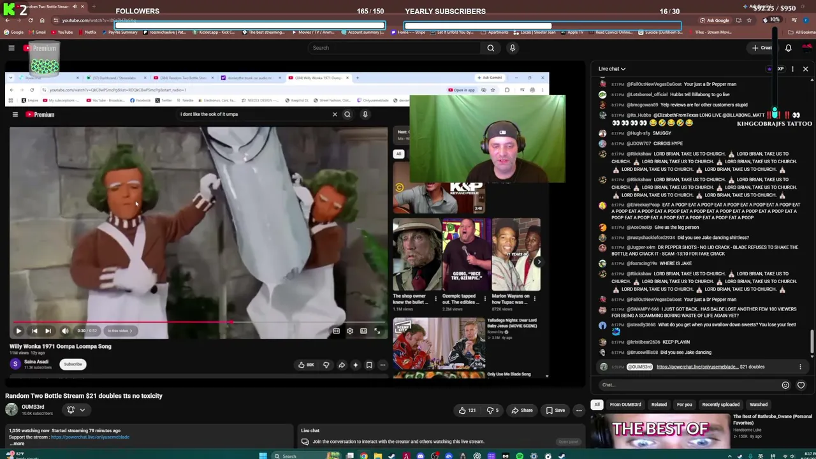Click the YouTube search input field
Image resolution: width=816 pixels, height=459 pixels.
(x=394, y=48)
